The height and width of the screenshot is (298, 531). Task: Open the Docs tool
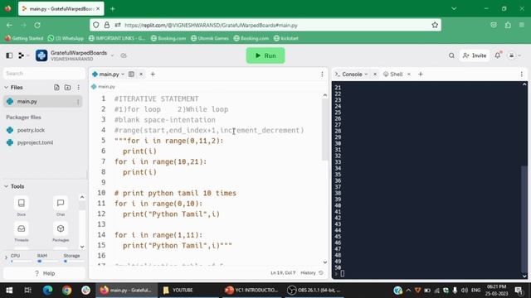pos(22,206)
